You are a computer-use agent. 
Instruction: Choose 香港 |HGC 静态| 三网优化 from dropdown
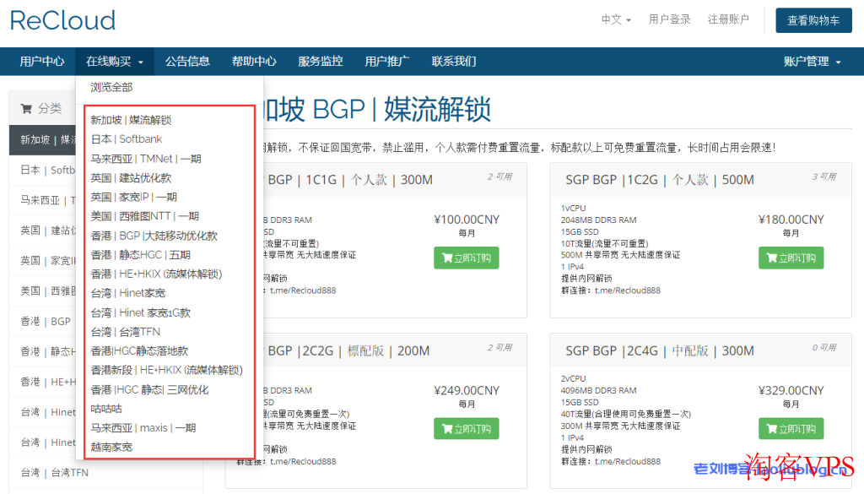point(150,390)
